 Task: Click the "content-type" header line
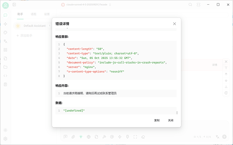pos(103,53)
